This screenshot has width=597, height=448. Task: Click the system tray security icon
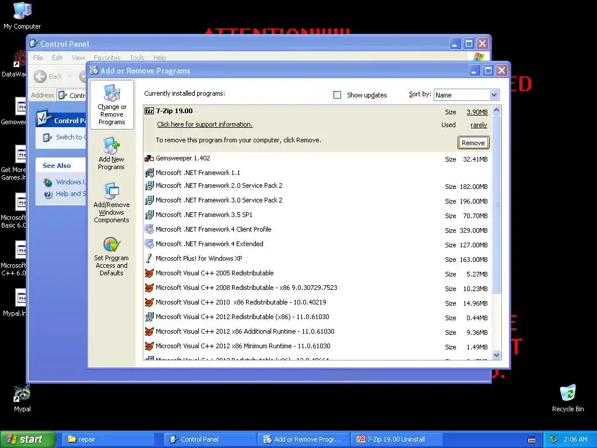click(554, 439)
